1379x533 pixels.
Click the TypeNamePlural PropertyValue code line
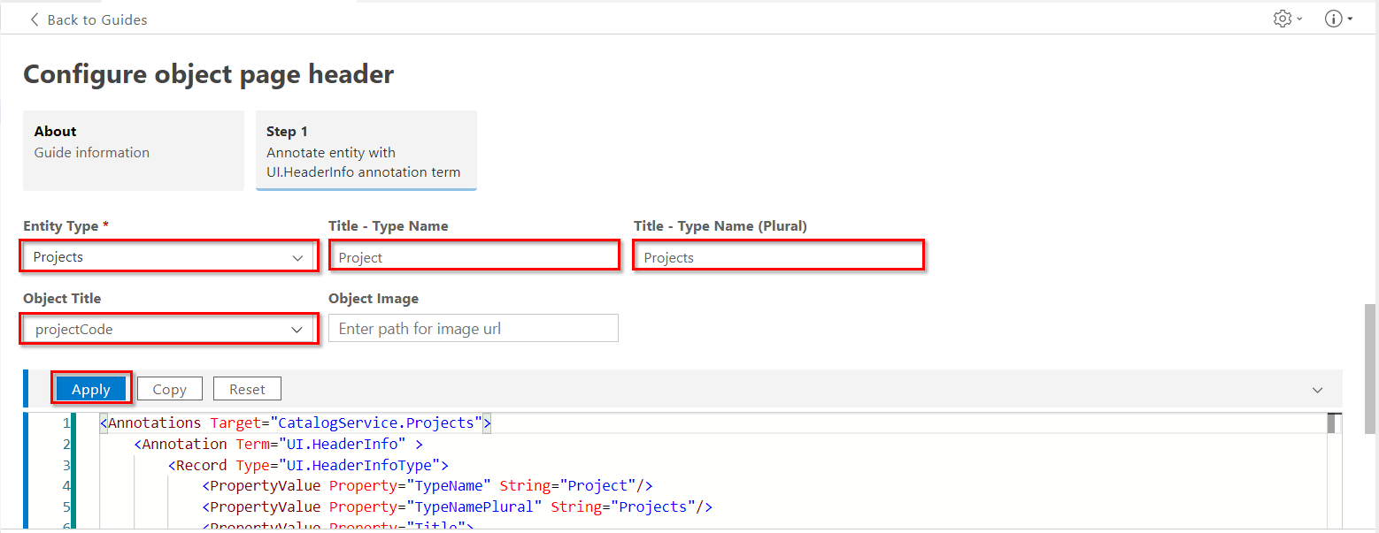point(458,506)
